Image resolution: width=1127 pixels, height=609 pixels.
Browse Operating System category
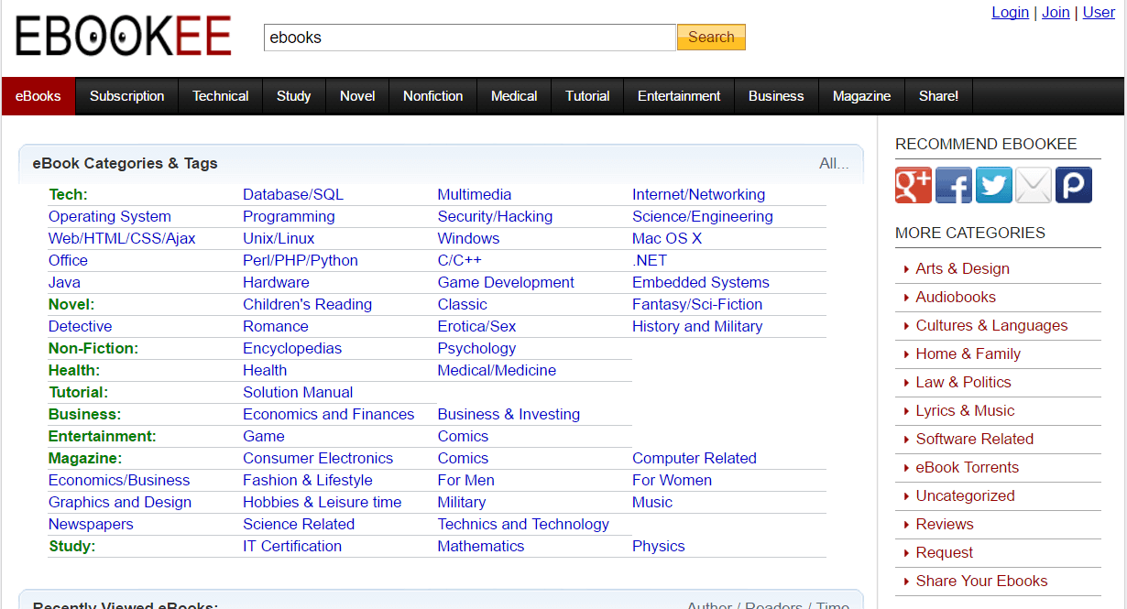coord(110,216)
